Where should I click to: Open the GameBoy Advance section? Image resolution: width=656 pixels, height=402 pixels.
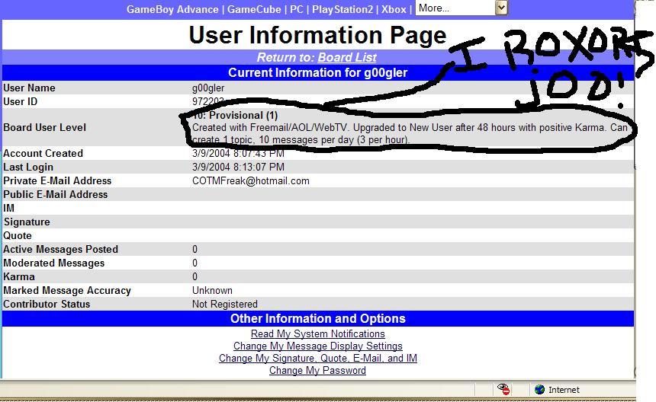172,9
